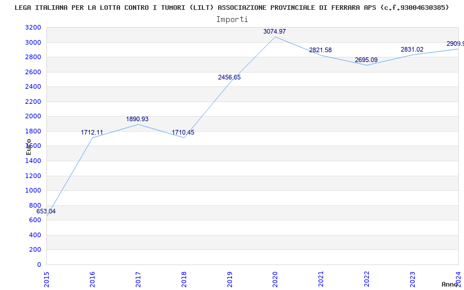Click the y-axis value 2200
This screenshot has width=464, height=290.
pyautogui.click(x=33, y=102)
